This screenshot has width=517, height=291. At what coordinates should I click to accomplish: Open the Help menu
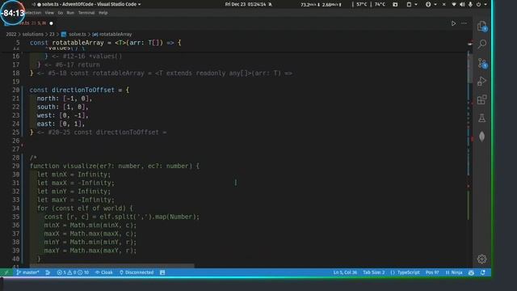103,13
